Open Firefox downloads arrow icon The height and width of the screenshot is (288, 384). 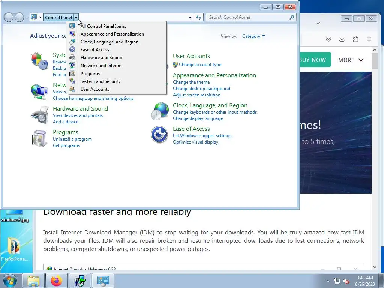[342, 39]
